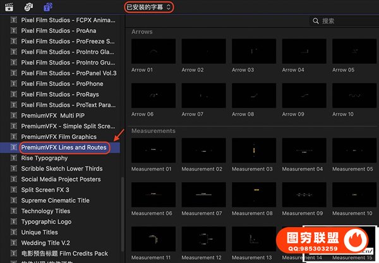Click the search magnifier icon

pos(316,21)
